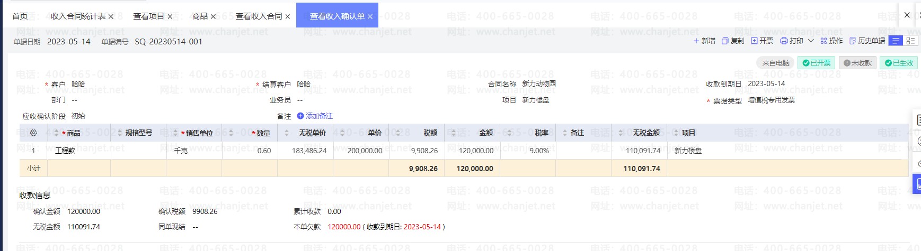
Task: Click the red owed amount 120000.00
Action: 344,227
